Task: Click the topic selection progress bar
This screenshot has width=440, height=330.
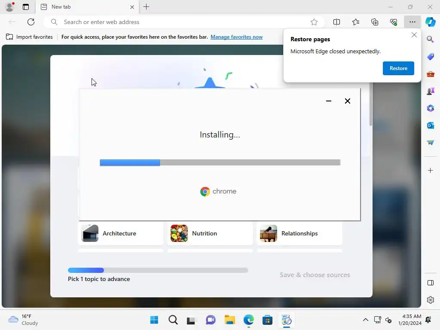Action: pos(158,270)
